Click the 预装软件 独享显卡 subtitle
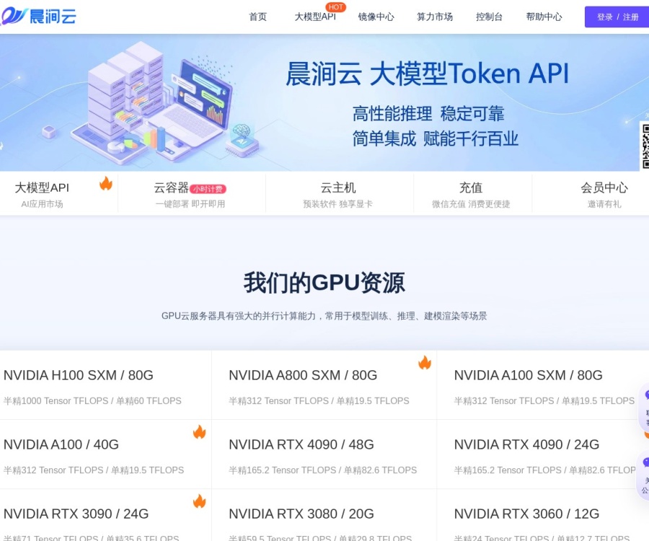The image size is (649, 541). pyautogui.click(x=337, y=204)
